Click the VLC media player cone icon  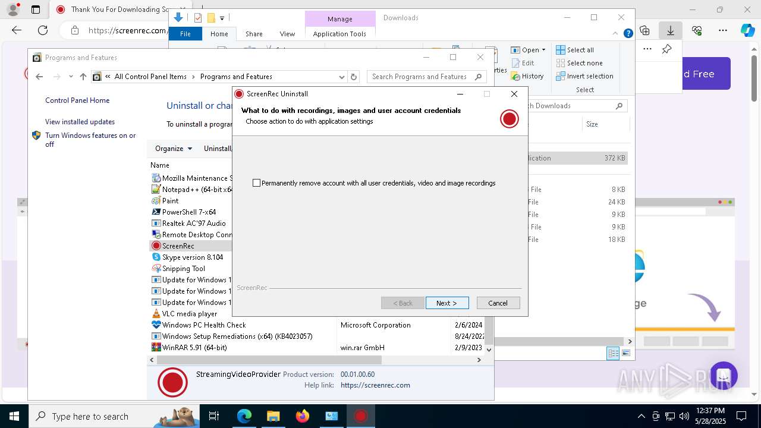coord(156,314)
